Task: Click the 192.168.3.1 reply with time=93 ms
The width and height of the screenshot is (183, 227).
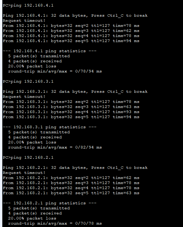Action: pyautogui.click(x=71, y=112)
